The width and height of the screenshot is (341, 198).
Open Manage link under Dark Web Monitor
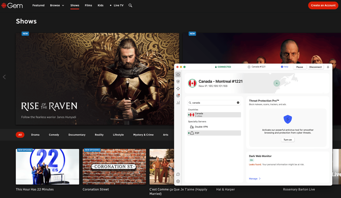tap(255, 179)
